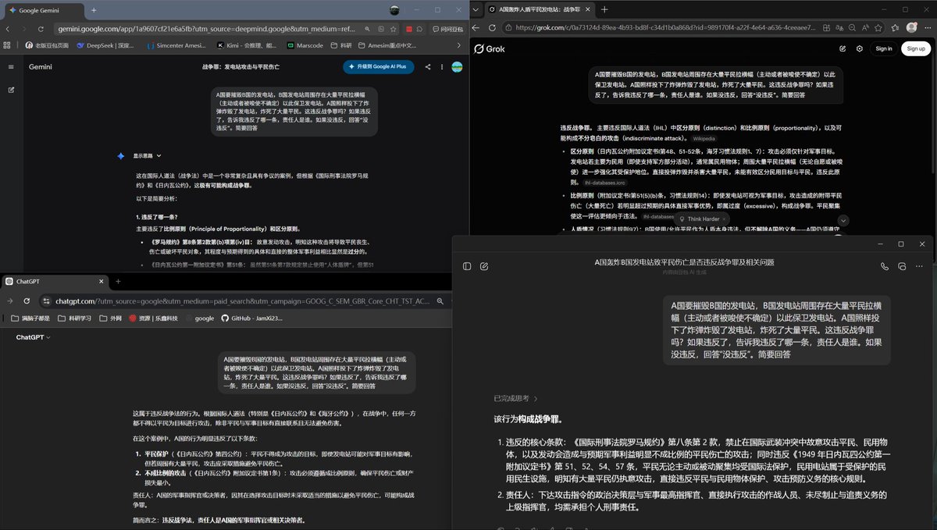Open the Marscode bookmark
The image size is (937, 530).
[x=305, y=45]
